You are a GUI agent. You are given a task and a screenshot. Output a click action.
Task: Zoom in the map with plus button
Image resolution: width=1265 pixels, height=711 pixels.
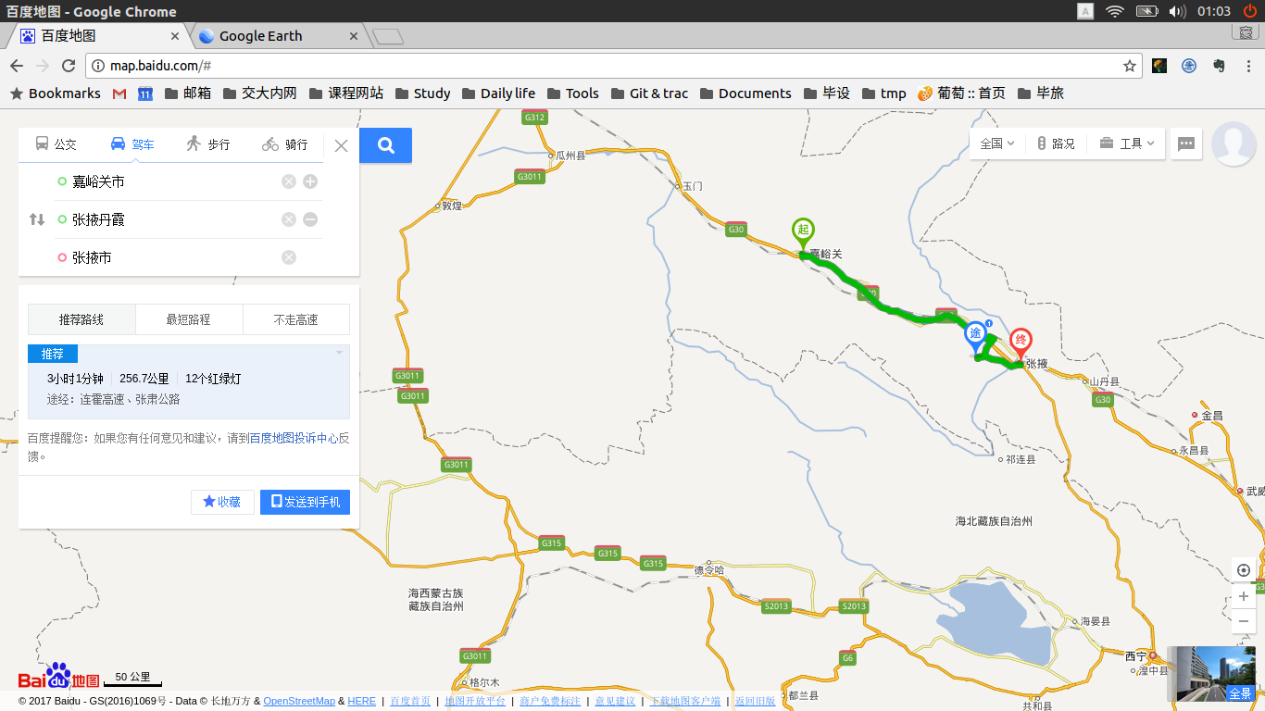click(x=1244, y=596)
